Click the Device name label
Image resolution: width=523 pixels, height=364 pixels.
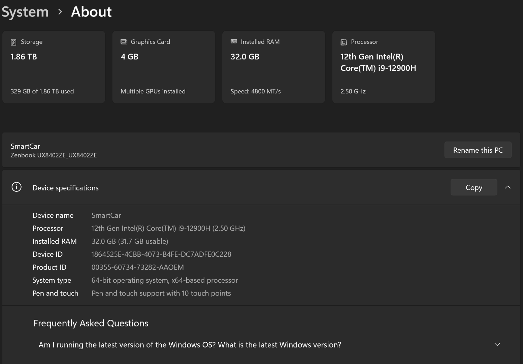[53, 215]
